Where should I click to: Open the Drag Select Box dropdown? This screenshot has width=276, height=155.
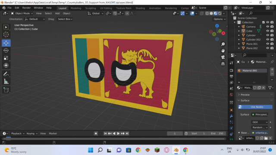click(x=65, y=19)
